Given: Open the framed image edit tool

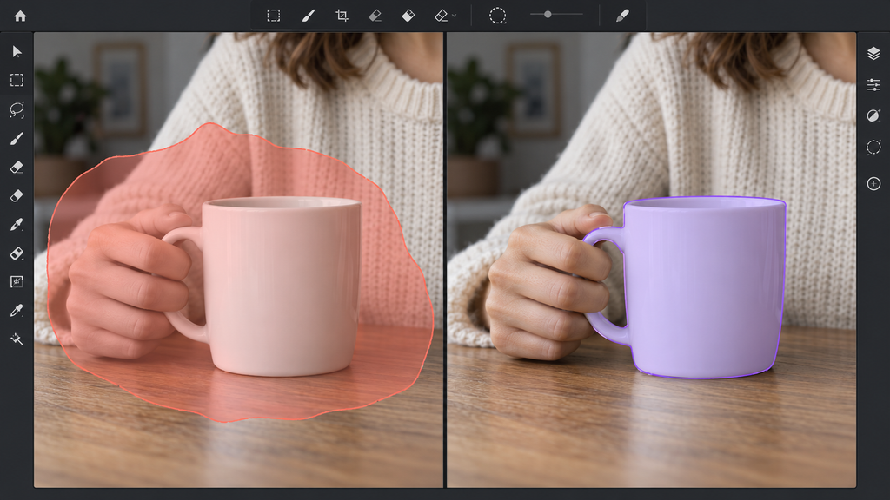Looking at the screenshot, I should 17,282.
